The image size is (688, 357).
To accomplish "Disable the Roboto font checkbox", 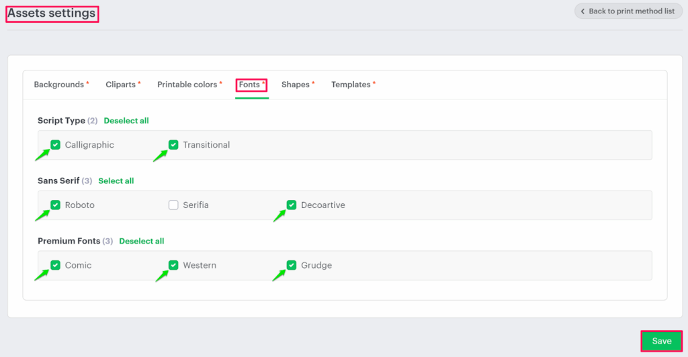I will click(x=56, y=205).
